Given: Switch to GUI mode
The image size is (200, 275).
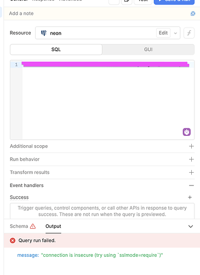Looking at the screenshot, I should (148, 50).
